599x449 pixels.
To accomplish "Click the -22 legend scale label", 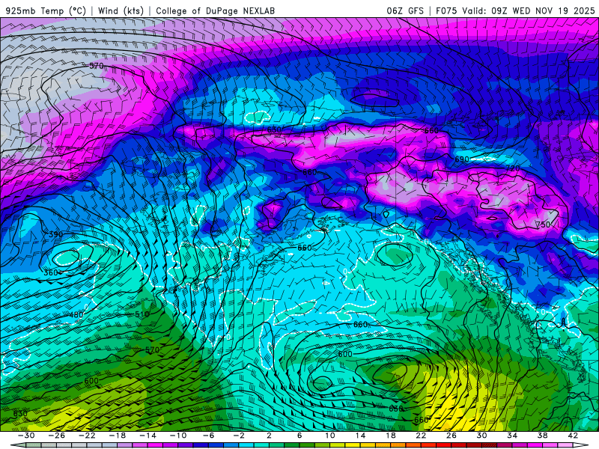I will click(x=87, y=436).
